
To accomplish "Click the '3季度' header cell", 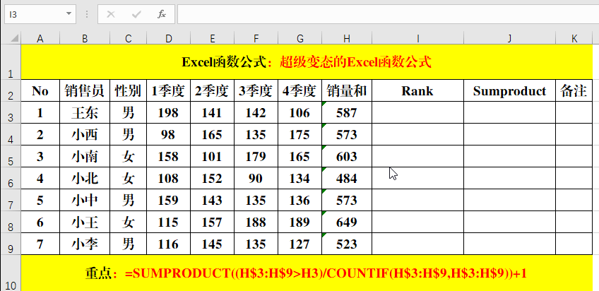I will pyautogui.click(x=256, y=90).
